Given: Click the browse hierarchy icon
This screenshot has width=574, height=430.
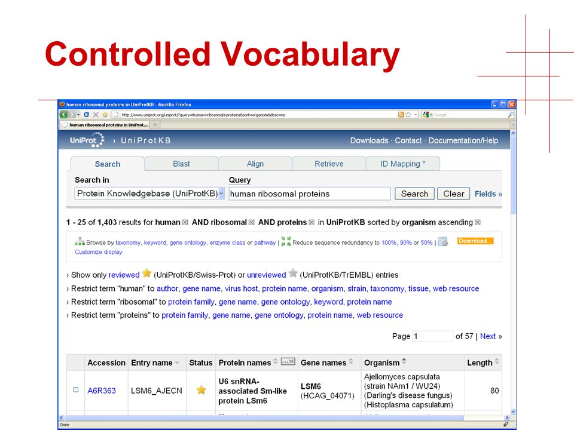Looking at the screenshot, I should [x=80, y=241].
